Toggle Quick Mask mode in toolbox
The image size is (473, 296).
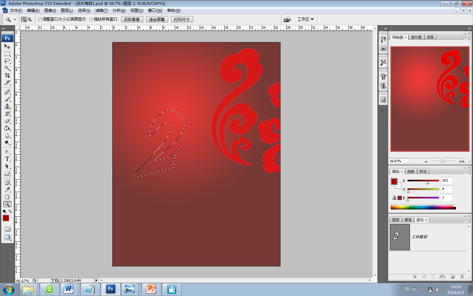click(7, 229)
